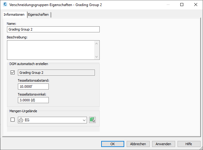Screen dimensions: 203x150
Task: Maximize the properties dialog window
Action: tap(181, 5)
